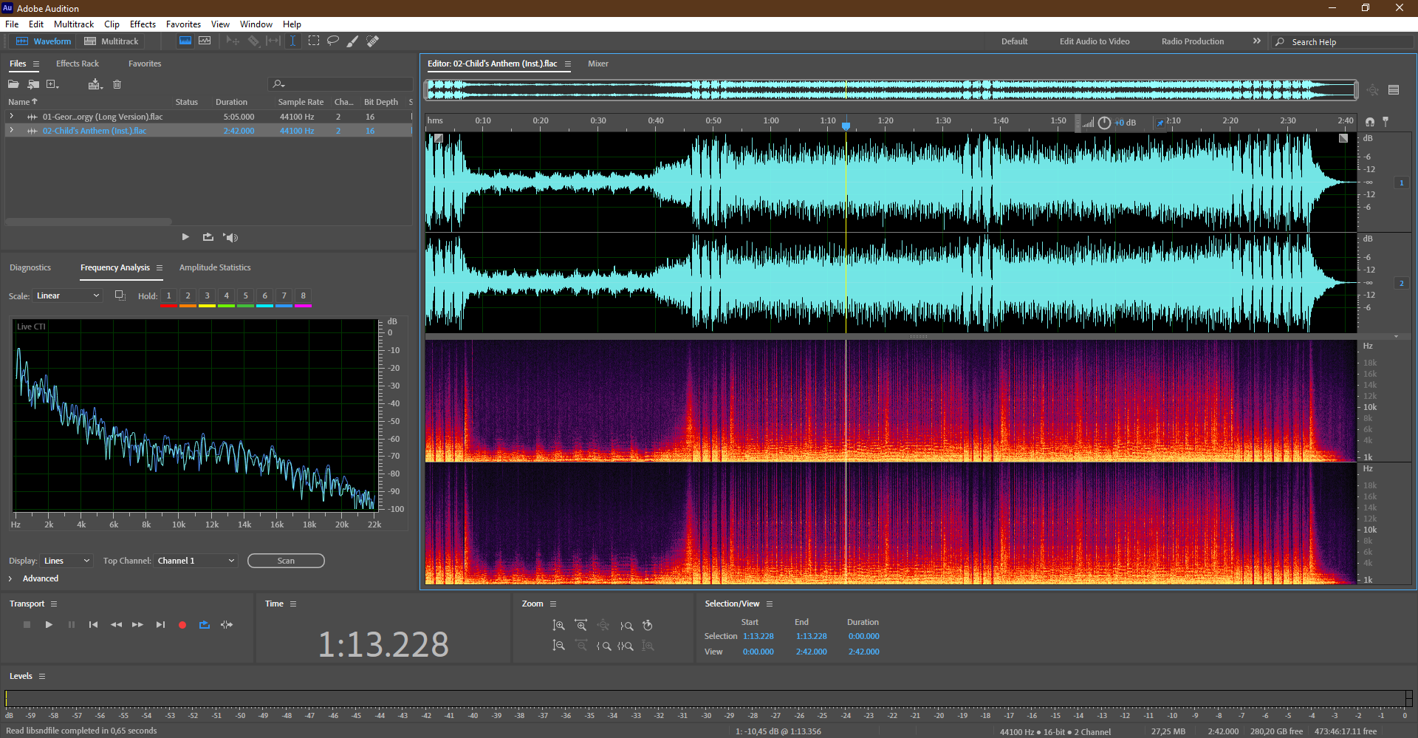The height and width of the screenshot is (738, 1418).
Task: Click the transport Play button
Action: tap(49, 625)
